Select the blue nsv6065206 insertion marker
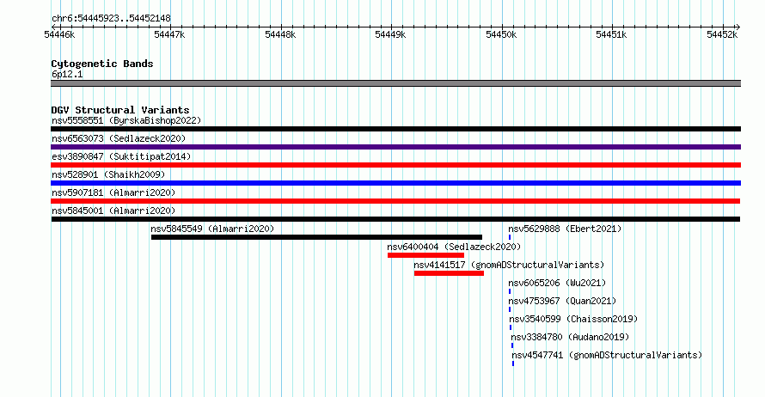Viewport: 765px width, 397px height. click(x=510, y=291)
